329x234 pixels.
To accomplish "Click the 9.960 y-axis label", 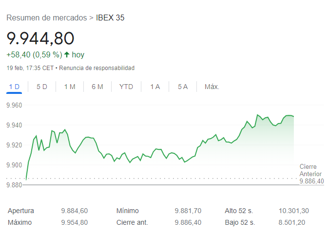I will tap(15, 105).
